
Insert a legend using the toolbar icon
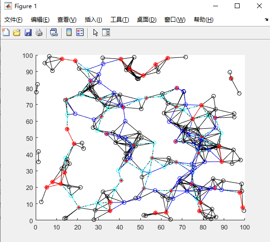80,32
